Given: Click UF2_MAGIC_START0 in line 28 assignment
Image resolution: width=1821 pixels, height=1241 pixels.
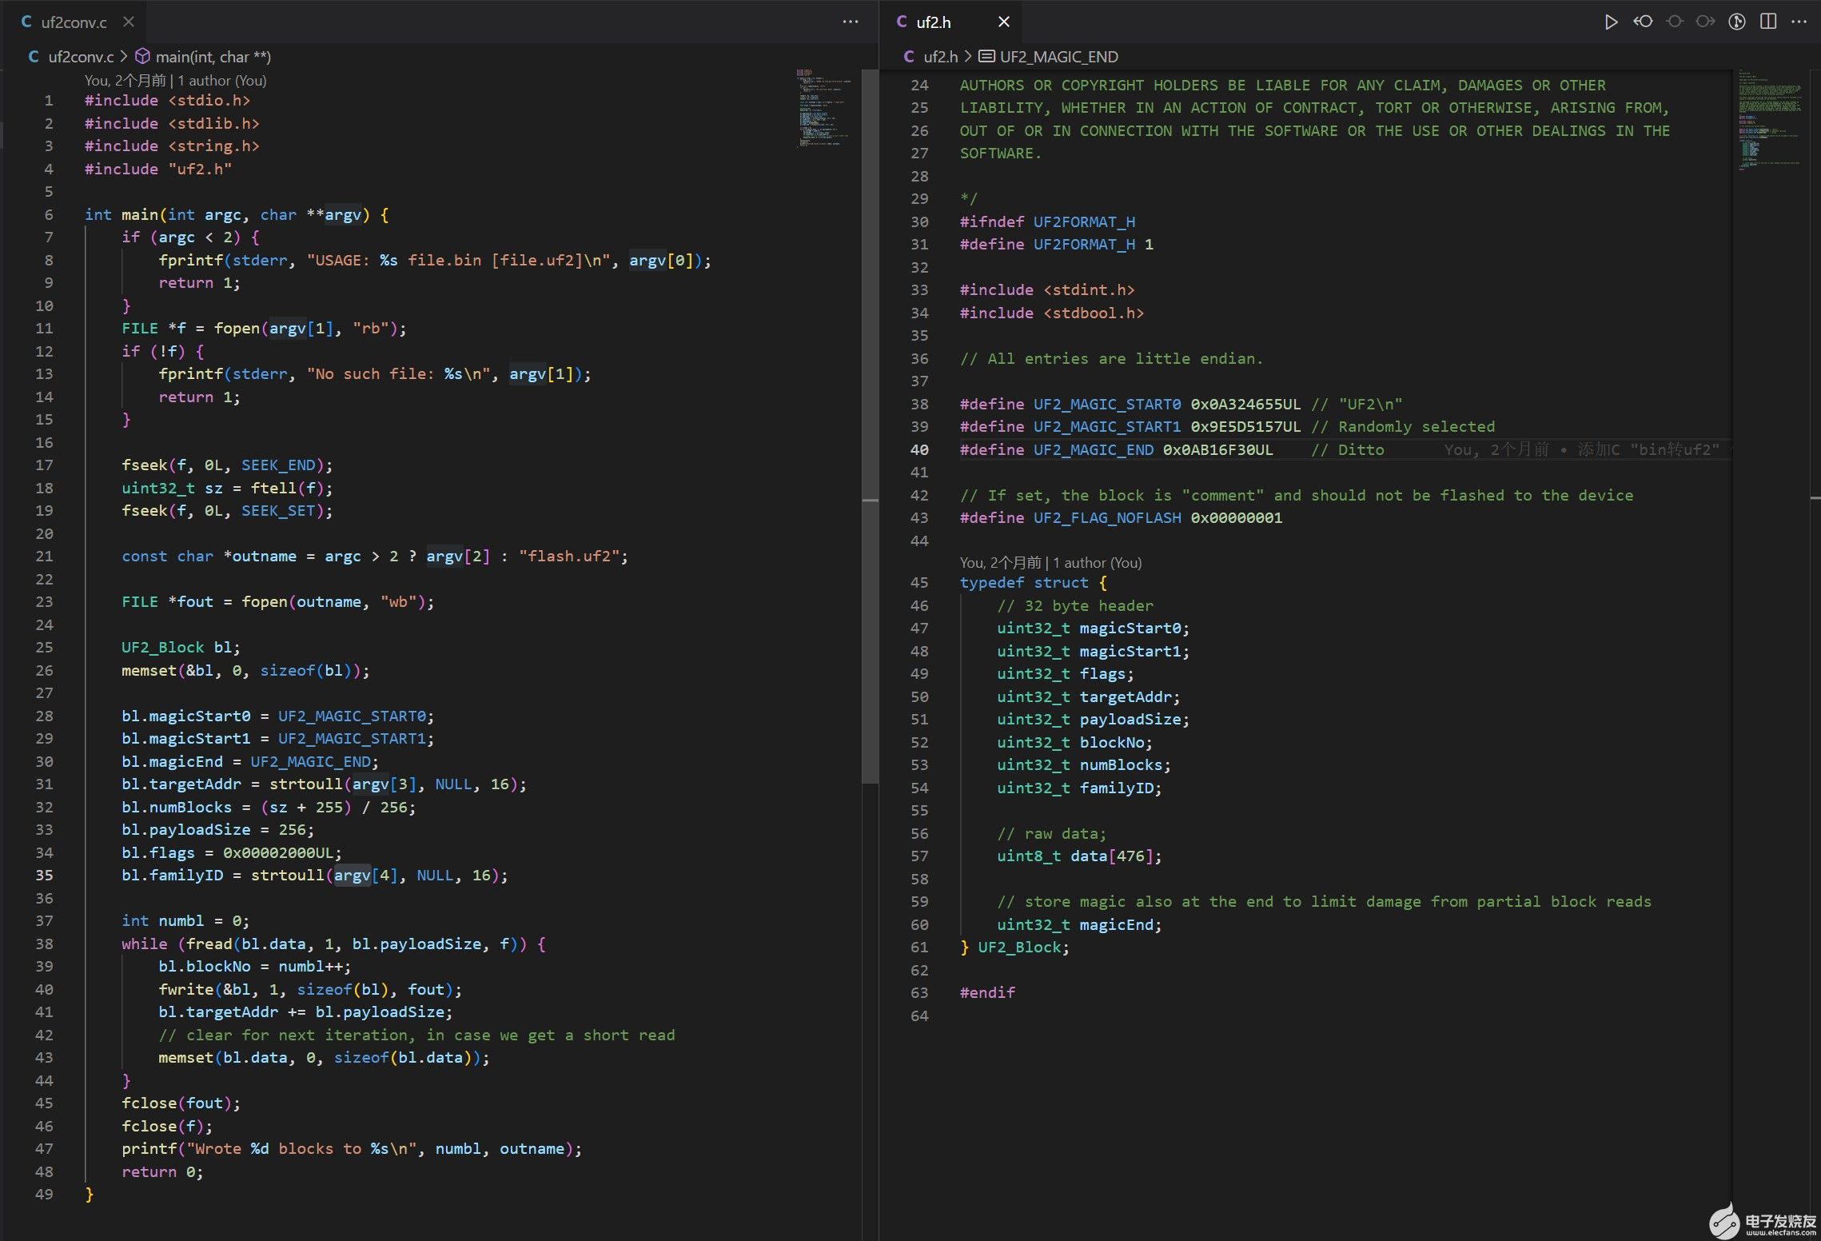Looking at the screenshot, I should [x=352, y=716].
